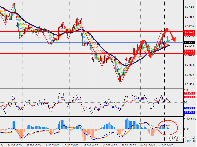Click the 1.26223 red price level label
The image size is (197, 147).
point(190,32)
